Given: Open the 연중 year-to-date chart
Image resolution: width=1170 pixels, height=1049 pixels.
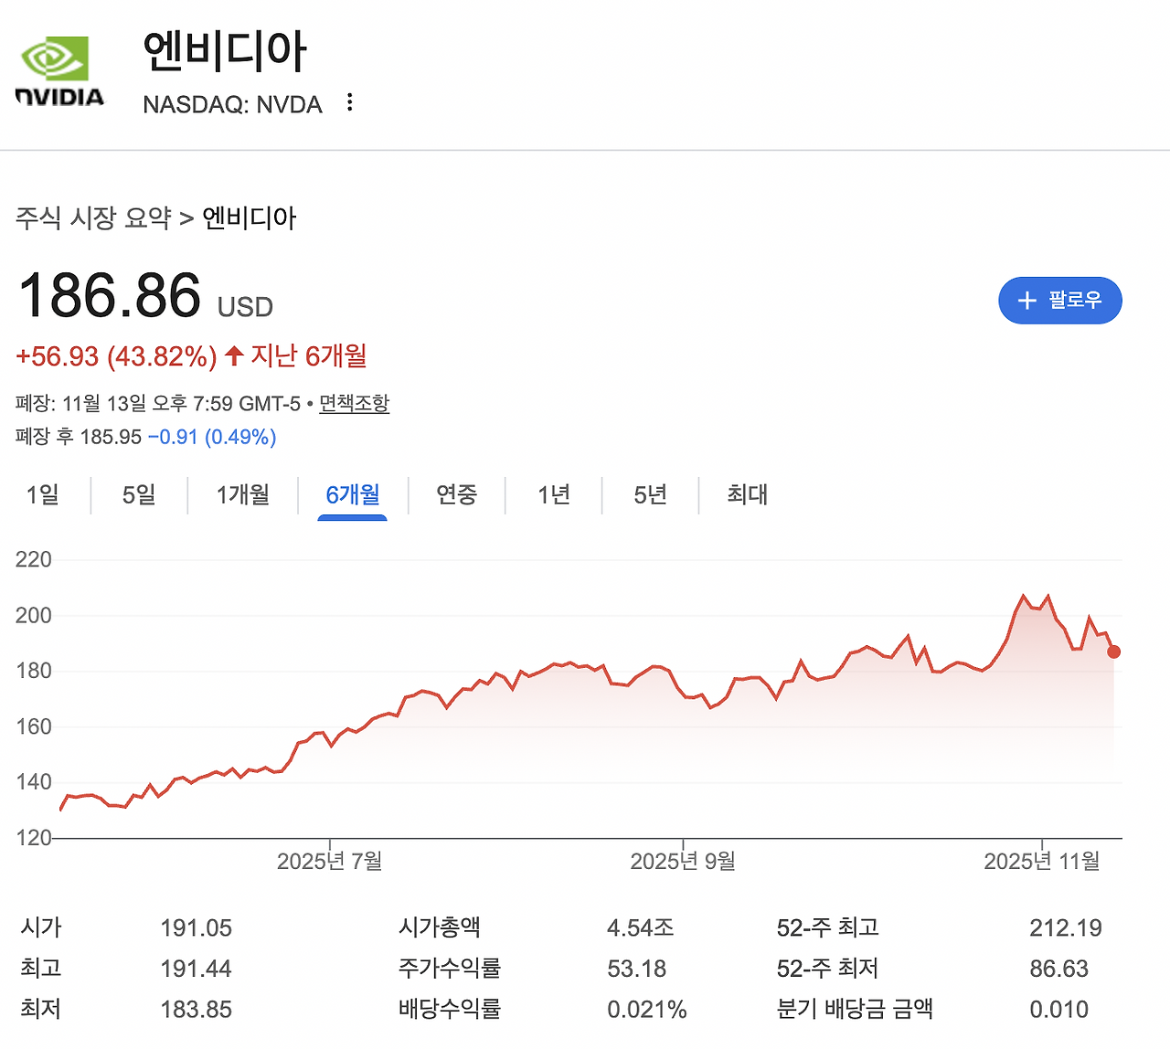Looking at the screenshot, I should [x=457, y=494].
